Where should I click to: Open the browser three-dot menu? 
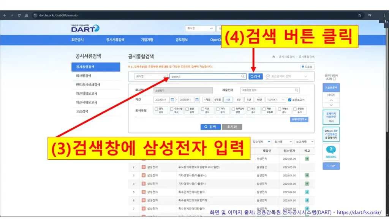[x=384, y=15]
